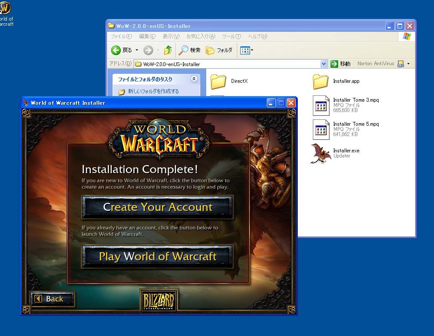
Task: Select Installer.exe dragon icon
Action: click(x=321, y=154)
